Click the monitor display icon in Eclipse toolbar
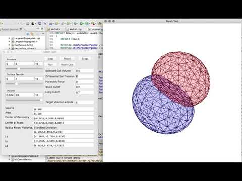The height and width of the screenshot is (181, 242). [40, 24]
